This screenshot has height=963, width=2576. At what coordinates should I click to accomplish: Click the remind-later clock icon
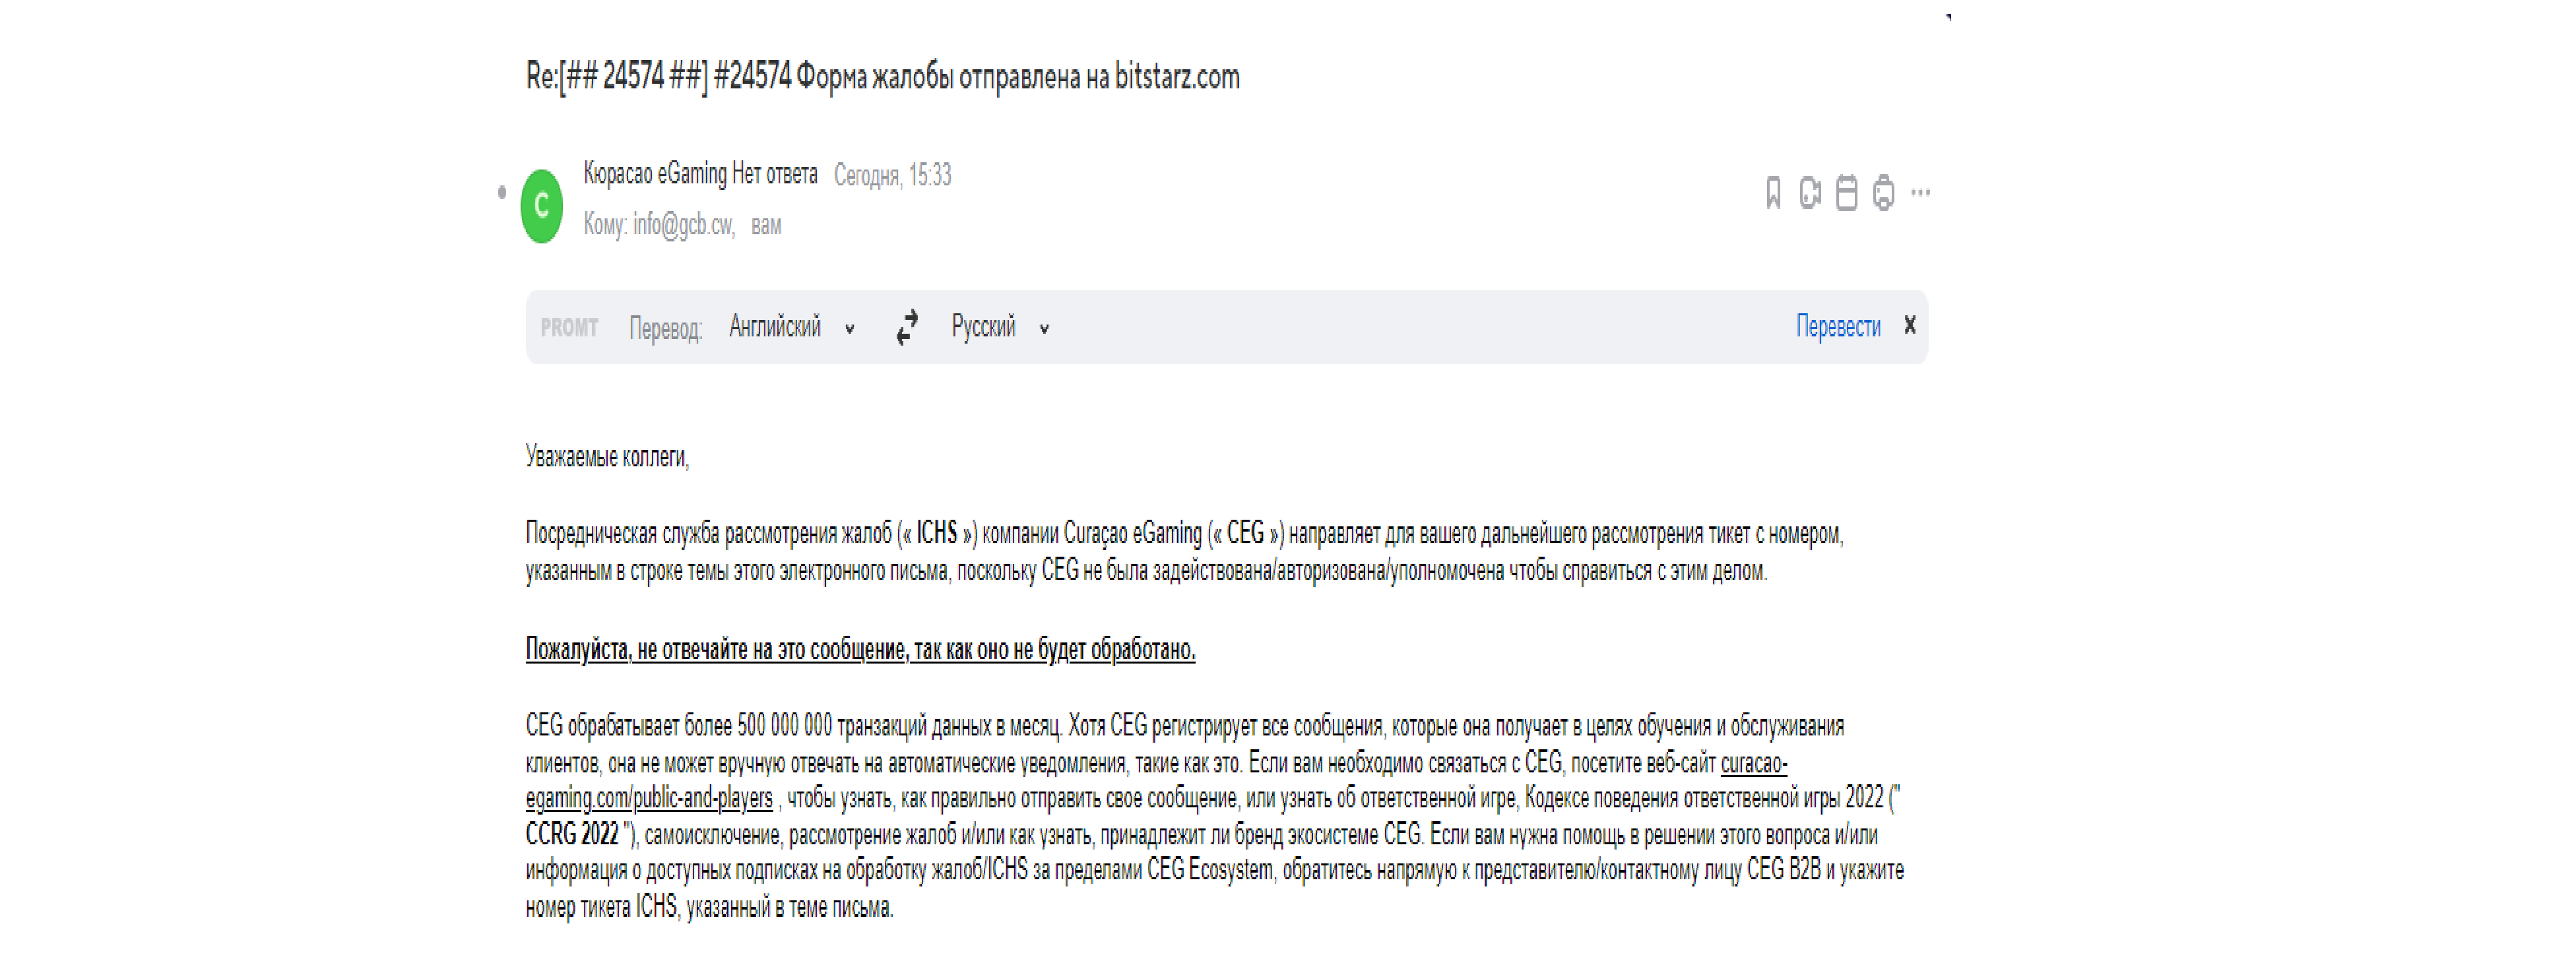(1809, 193)
